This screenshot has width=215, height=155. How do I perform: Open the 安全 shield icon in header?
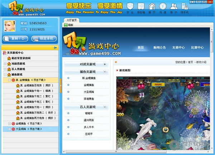pyautogui.click(x=130, y=8)
